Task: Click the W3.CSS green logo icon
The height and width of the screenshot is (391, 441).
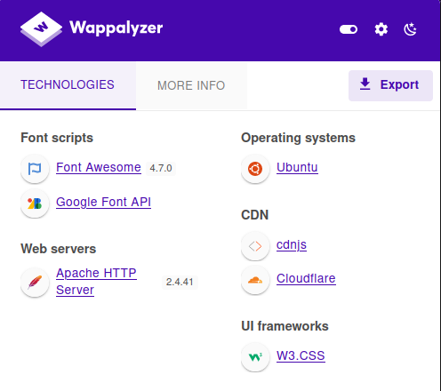Action: 255,357
